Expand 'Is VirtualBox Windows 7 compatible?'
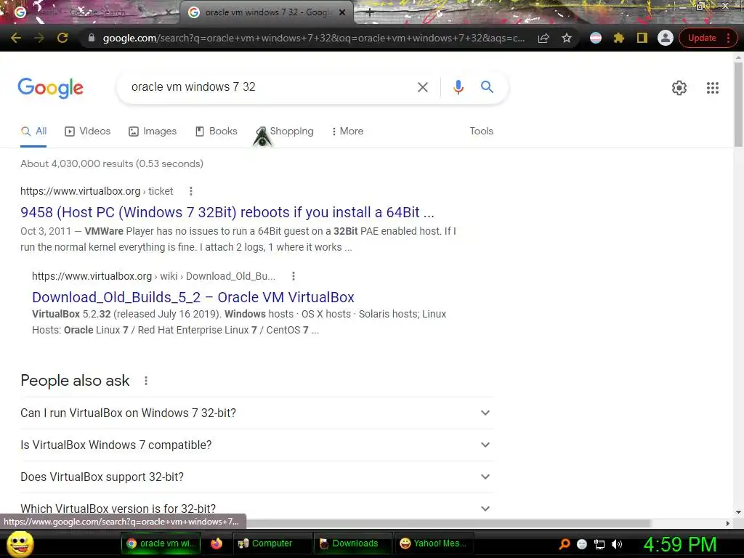Viewport: 744px width, 558px height. point(256,445)
